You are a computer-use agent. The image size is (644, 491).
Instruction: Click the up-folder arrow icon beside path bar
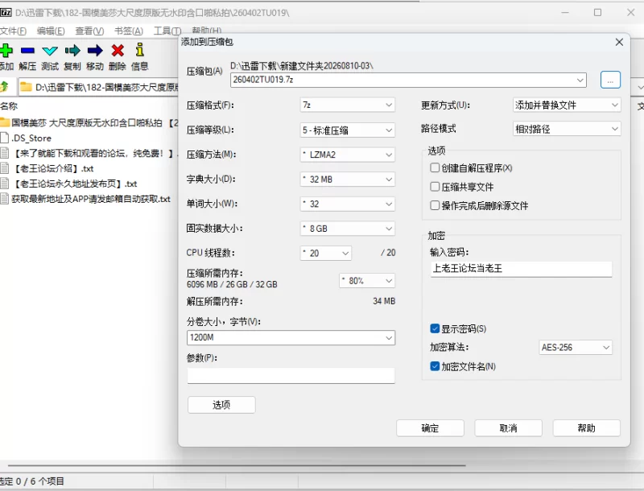[4, 87]
